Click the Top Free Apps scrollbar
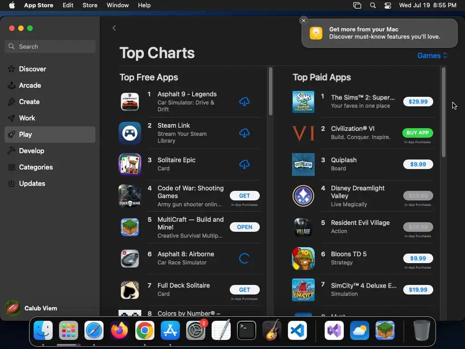 click(271, 91)
